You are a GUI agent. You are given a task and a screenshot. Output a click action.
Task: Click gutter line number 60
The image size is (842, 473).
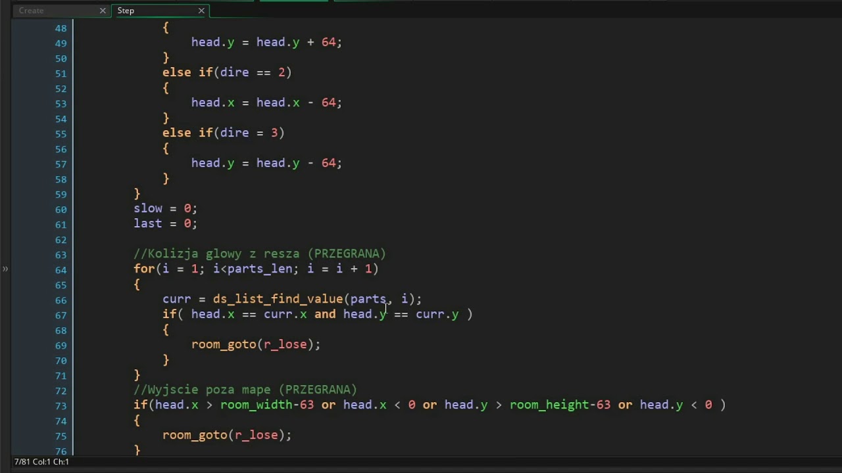(x=61, y=210)
